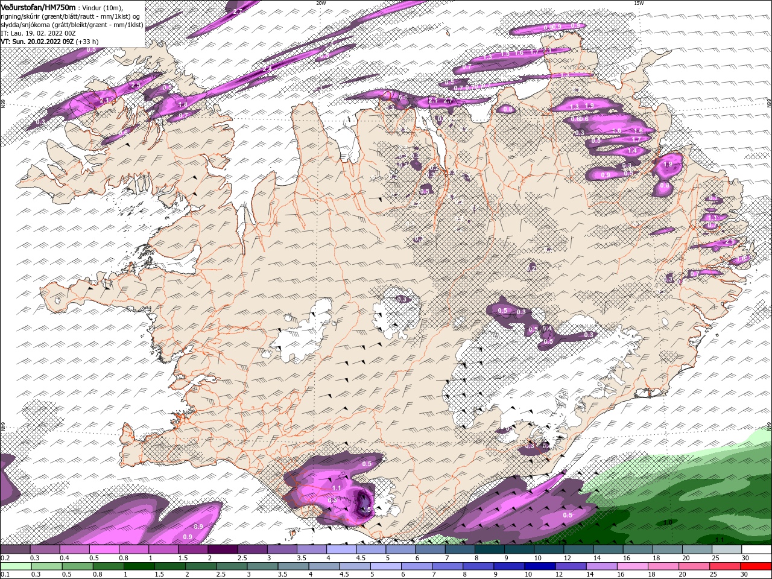Pick the medium green 0.8 swatch in rain legend
The image size is (772, 579).
pyautogui.click(x=108, y=566)
